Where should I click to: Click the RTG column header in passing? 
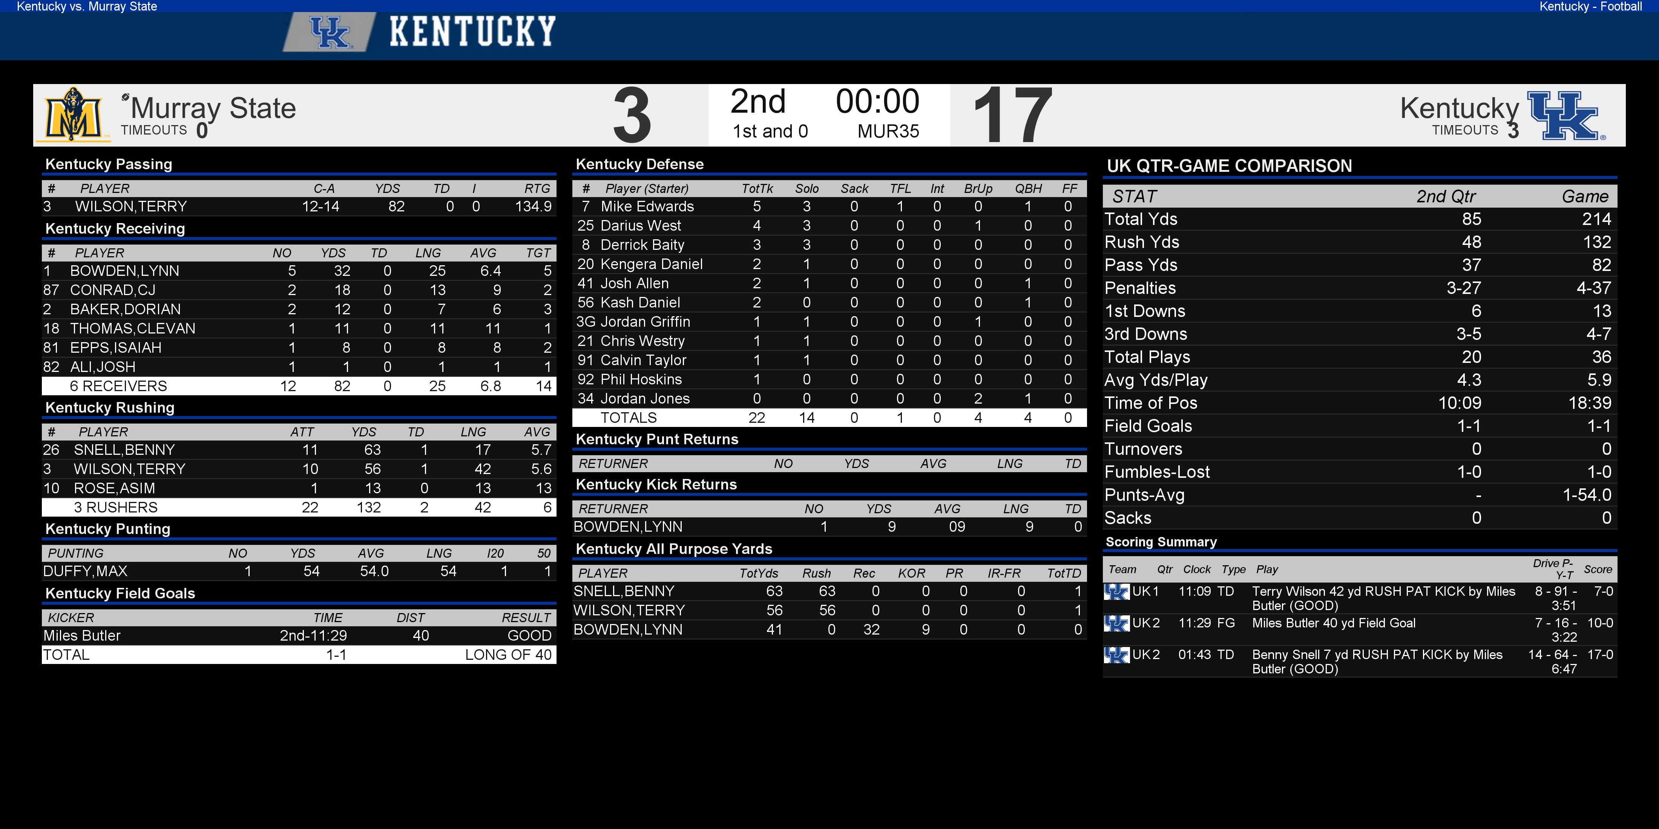coord(537,188)
